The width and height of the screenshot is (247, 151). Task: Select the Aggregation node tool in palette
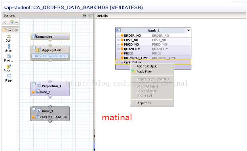click(9, 68)
